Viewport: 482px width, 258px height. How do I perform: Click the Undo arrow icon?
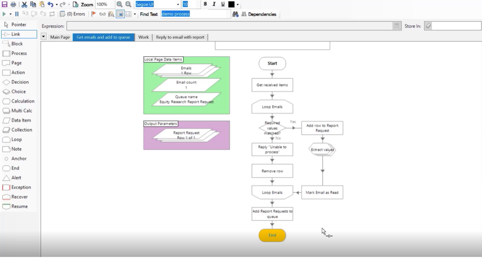click(x=50, y=4)
